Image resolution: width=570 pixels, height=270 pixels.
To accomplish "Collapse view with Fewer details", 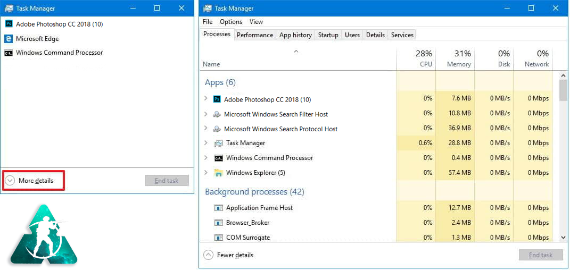I will tap(229, 255).
